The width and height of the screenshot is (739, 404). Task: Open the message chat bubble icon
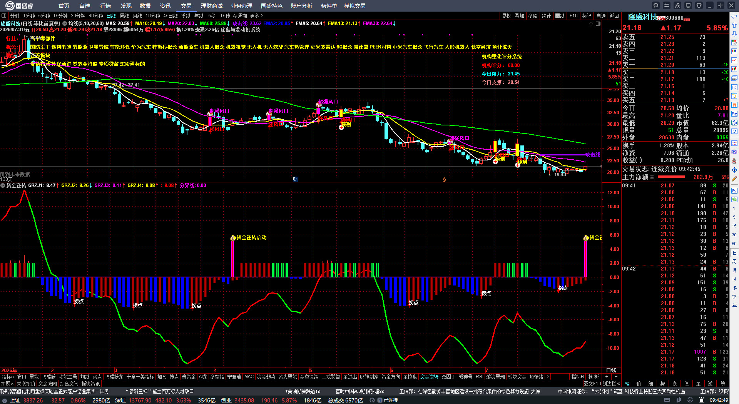(x=656, y=5)
